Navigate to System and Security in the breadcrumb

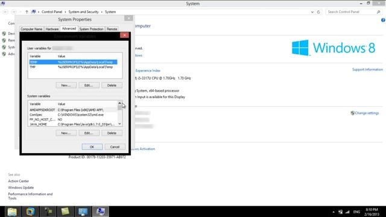pos(83,12)
